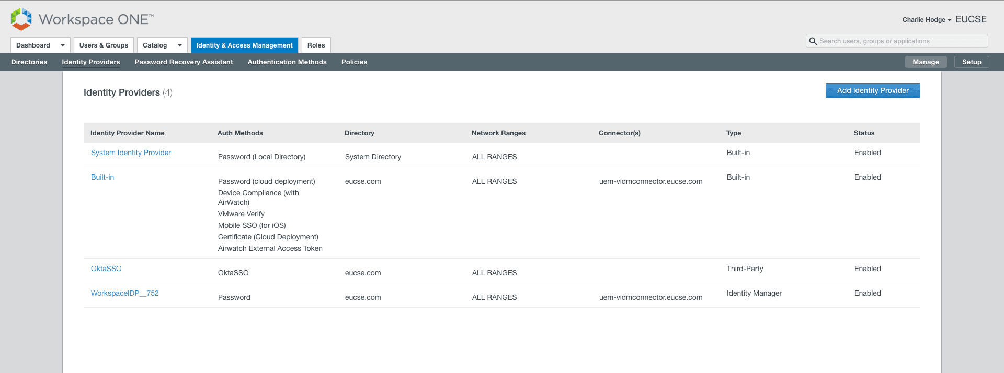Go to Directories submenu
Viewport: 1004px width, 373px height.
point(29,62)
